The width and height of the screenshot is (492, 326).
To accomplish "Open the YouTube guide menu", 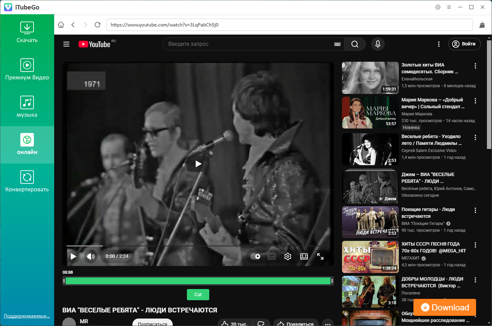I will tap(66, 44).
